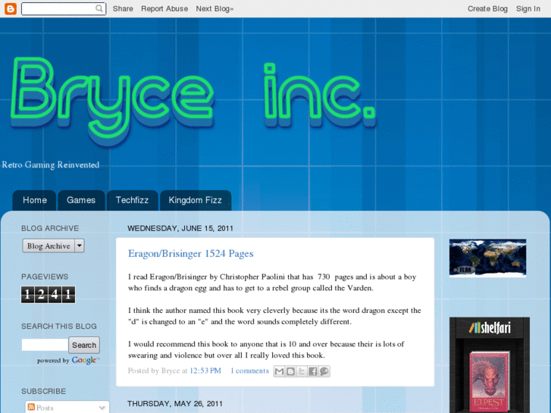Open the Games tab
551x413 pixels.
click(x=81, y=200)
